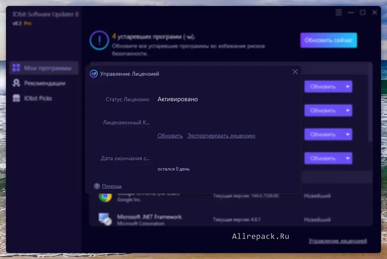Viewport: 387px width, 259px height.
Task: Open the Экспортировать лицензию link
Action: coord(221,135)
